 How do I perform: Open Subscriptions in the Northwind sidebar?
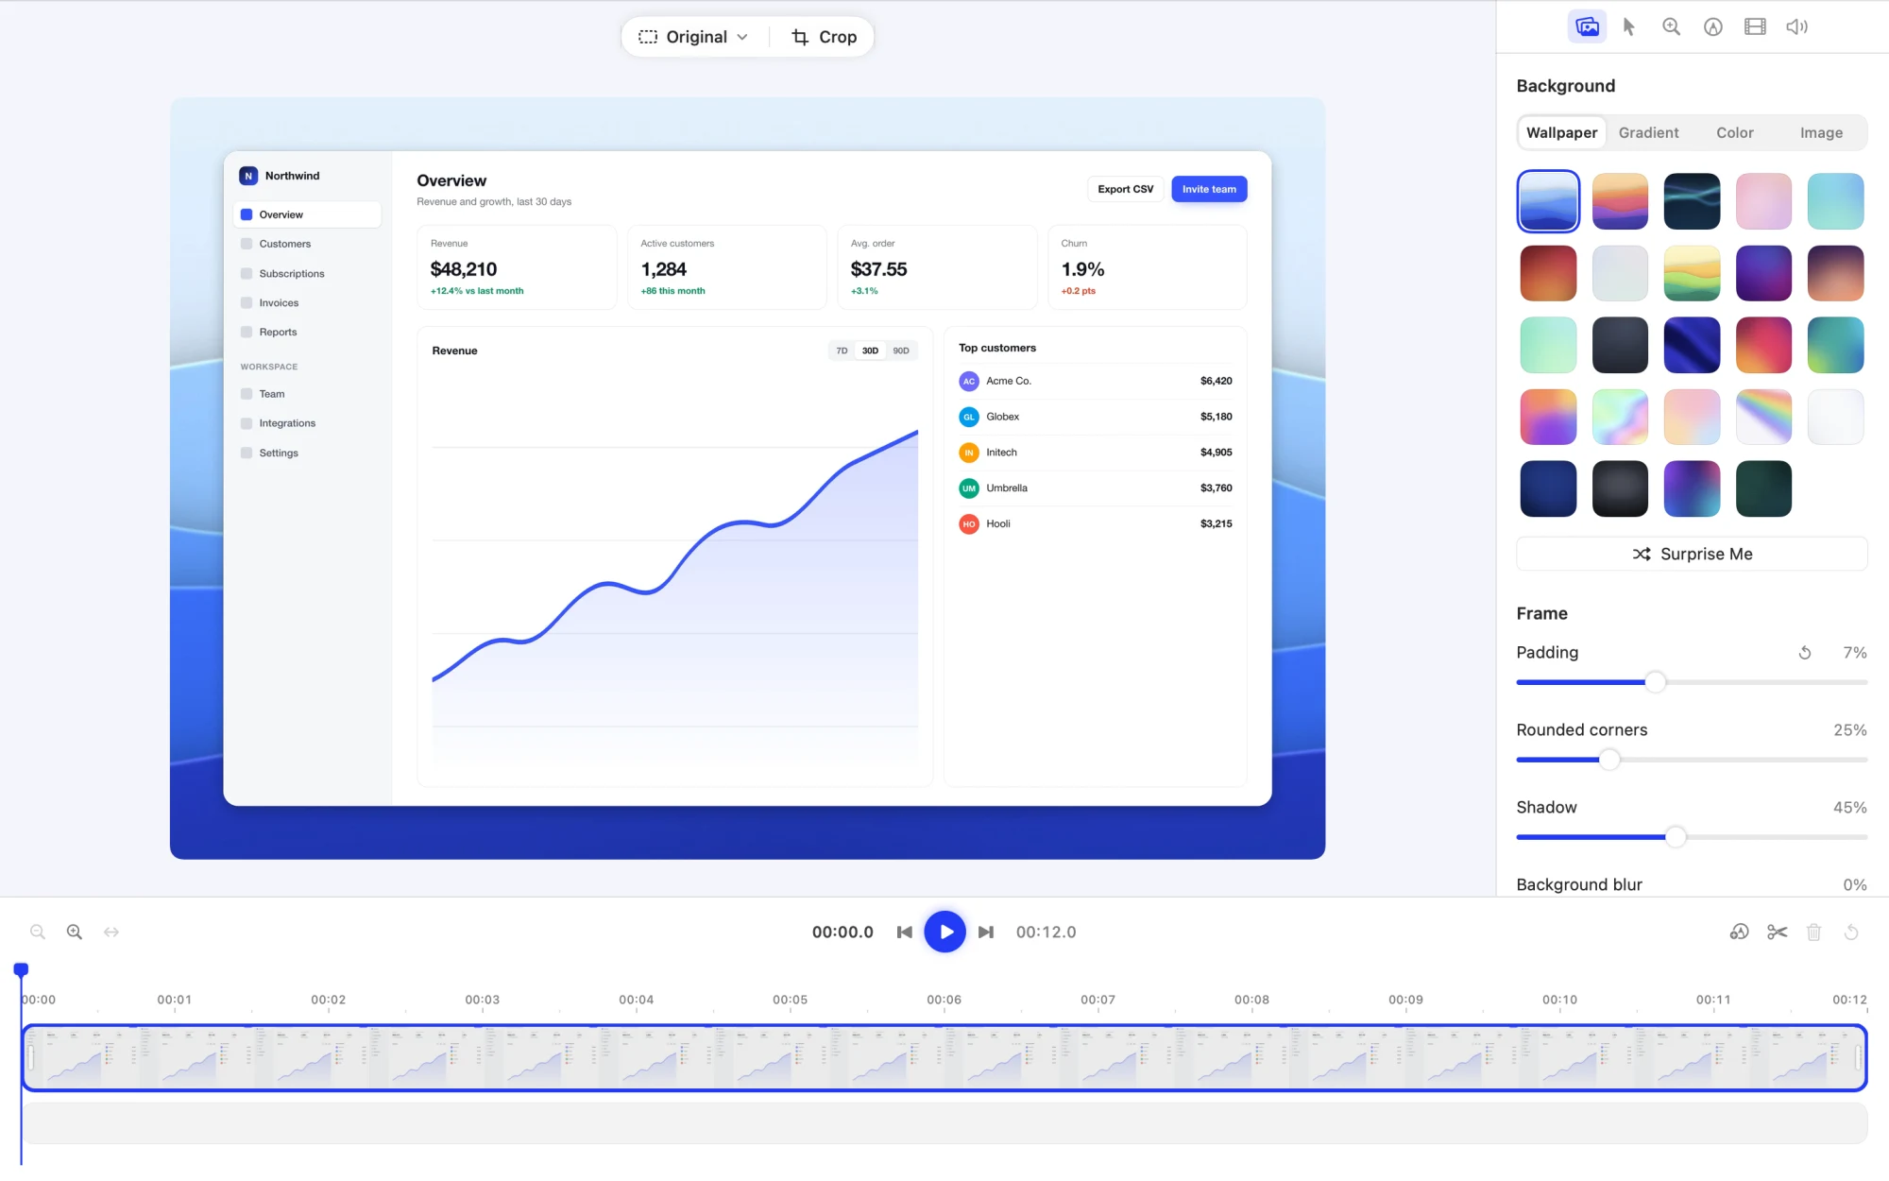coord(307,274)
